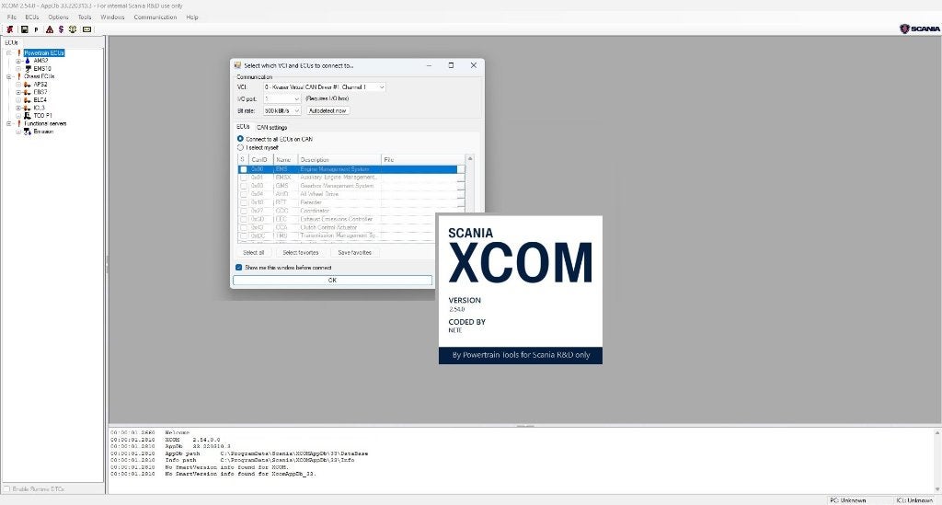942x505 pixels.
Task: Open the File menu
Action: coord(11,17)
